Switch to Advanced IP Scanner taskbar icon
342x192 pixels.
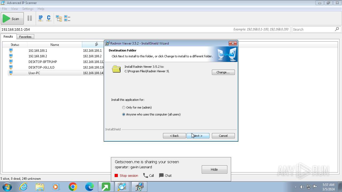(122, 187)
